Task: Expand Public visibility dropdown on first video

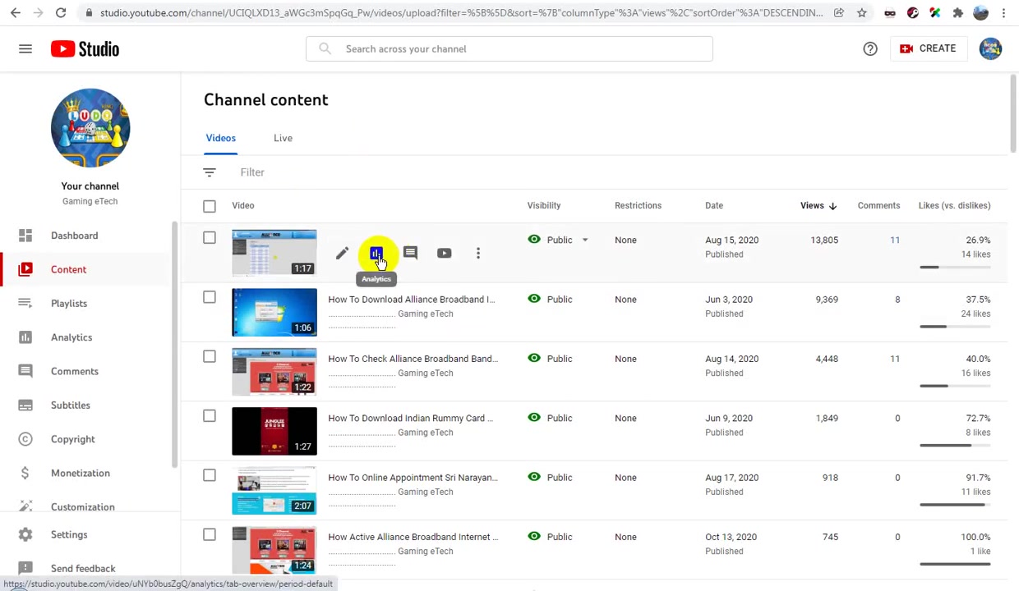Action: click(585, 241)
